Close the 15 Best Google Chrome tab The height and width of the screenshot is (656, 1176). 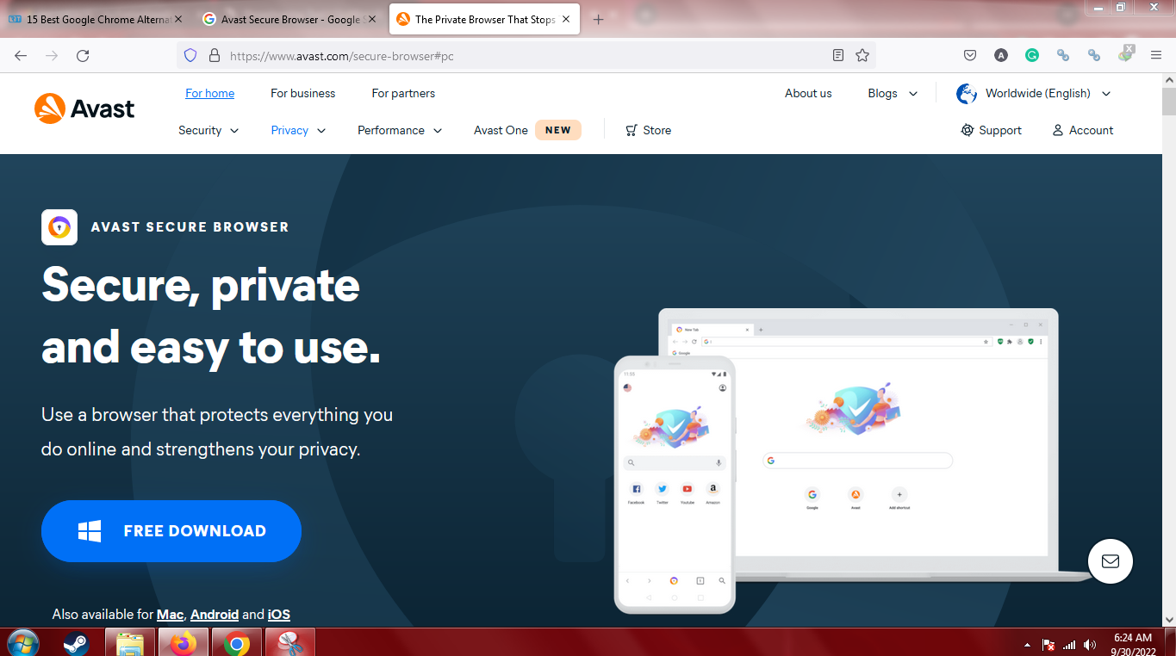(x=177, y=19)
